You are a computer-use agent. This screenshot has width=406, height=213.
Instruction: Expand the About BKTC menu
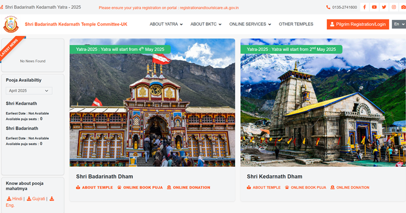(x=206, y=24)
